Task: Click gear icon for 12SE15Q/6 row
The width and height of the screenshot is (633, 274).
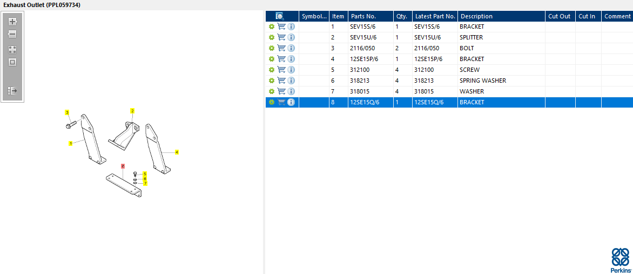Action: [x=272, y=102]
